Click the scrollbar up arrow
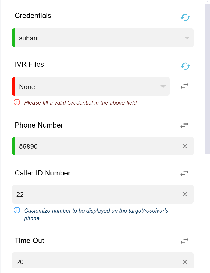Image resolution: width=210 pixels, height=273 pixels. point(208,2)
